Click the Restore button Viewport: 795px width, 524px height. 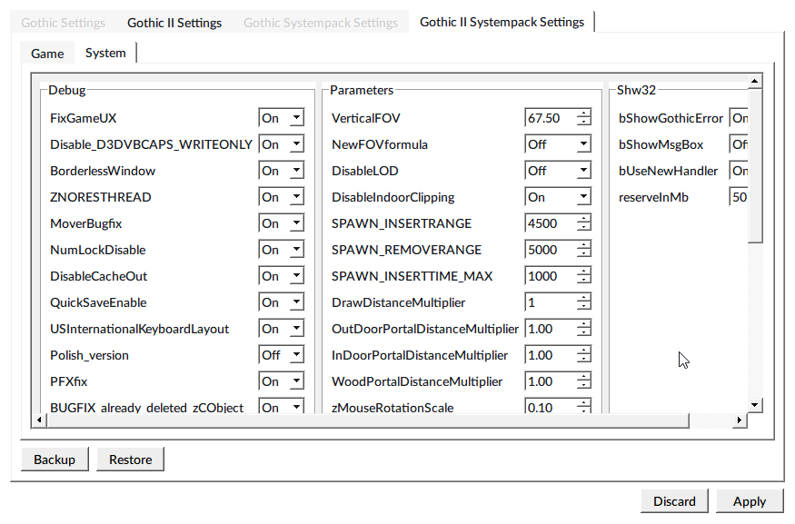pyautogui.click(x=130, y=460)
